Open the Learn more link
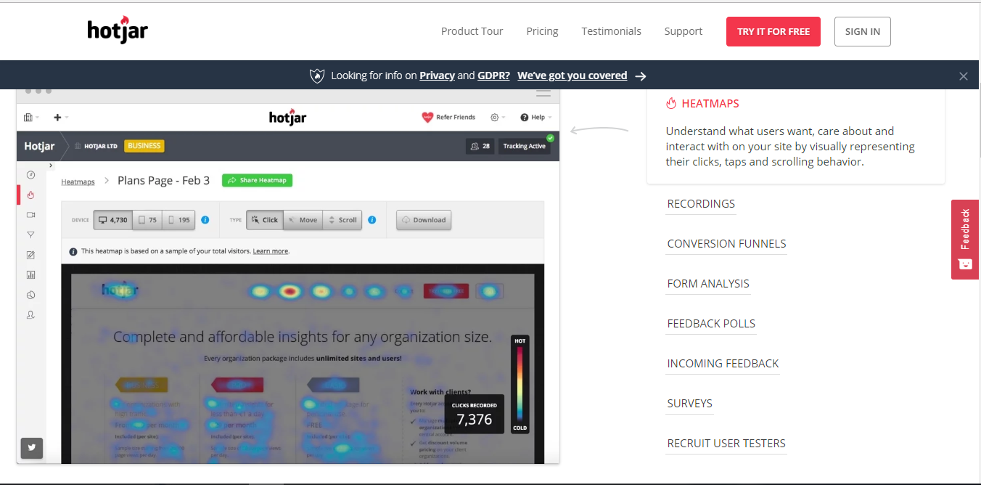Image resolution: width=981 pixels, height=485 pixels. click(270, 251)
